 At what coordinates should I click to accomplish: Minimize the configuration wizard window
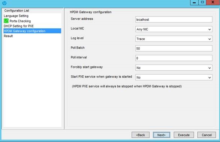point(194,3)
